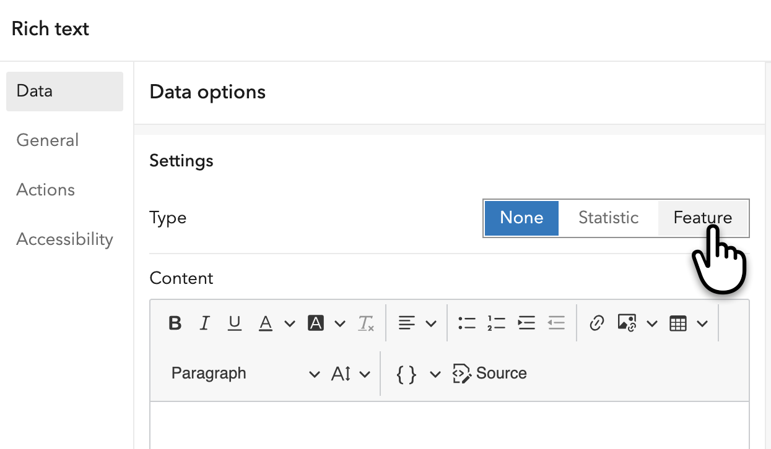Expand the text alignment dropdown arrow
This screenshot has height=449, width=771.
(431, 323)
